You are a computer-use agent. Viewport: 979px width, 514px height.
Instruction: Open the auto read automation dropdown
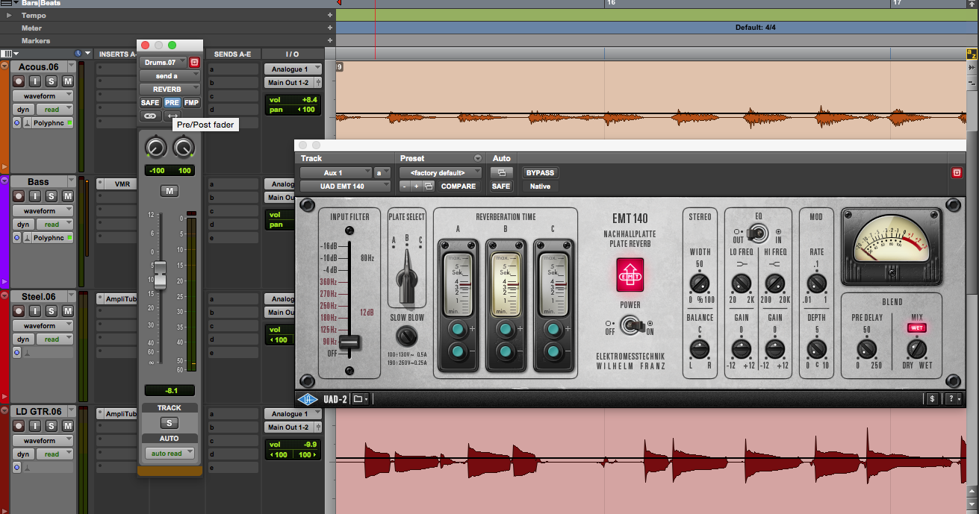[170, 453]
